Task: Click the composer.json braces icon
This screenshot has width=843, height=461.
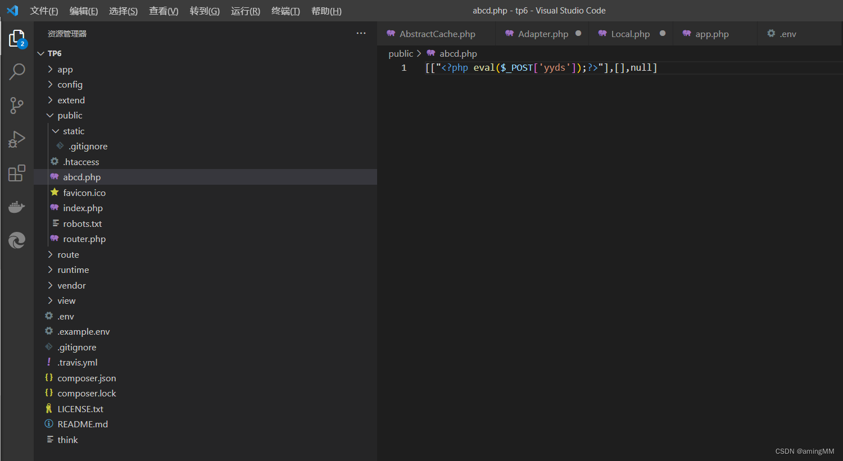Action: (x=49, y=377)
